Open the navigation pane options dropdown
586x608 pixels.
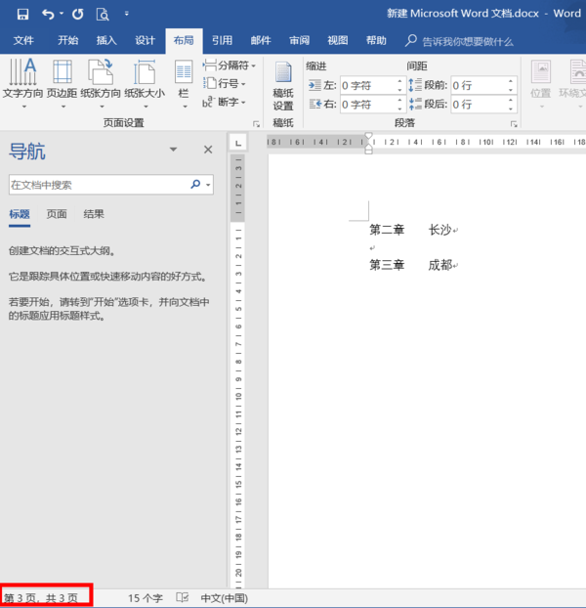(x=173, y=150)
